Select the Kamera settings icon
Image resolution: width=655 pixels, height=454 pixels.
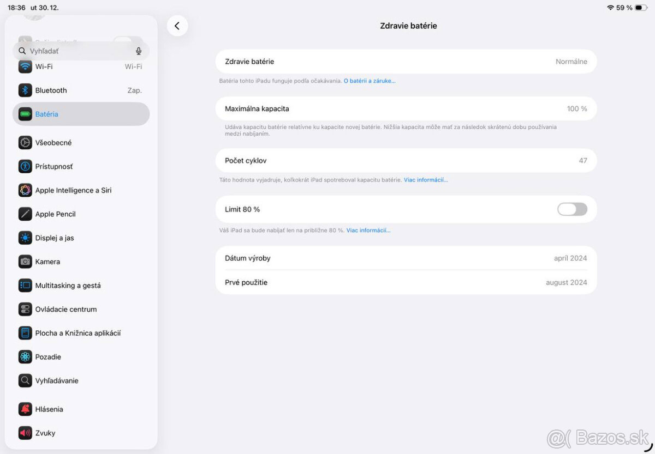tap(25, 262)
